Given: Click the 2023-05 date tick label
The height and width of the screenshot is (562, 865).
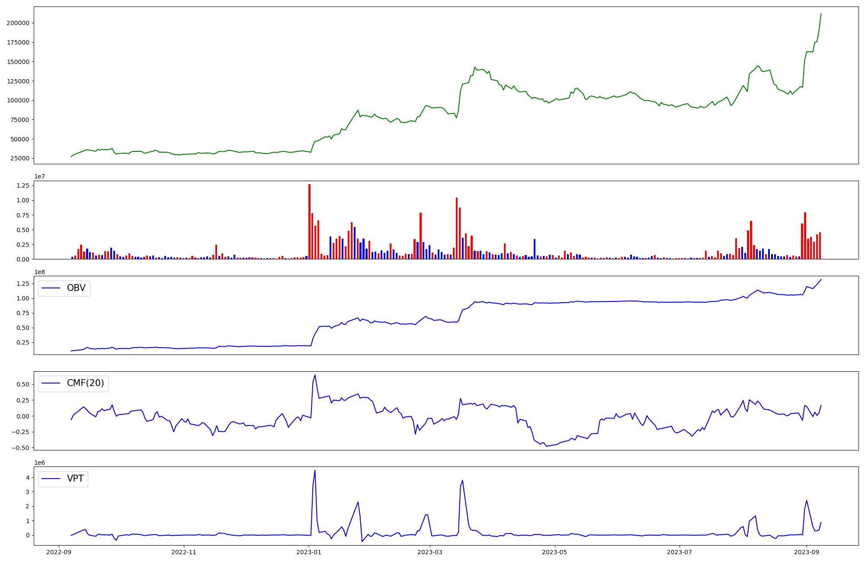Looking at the screenshot, I should pos(554,552).
